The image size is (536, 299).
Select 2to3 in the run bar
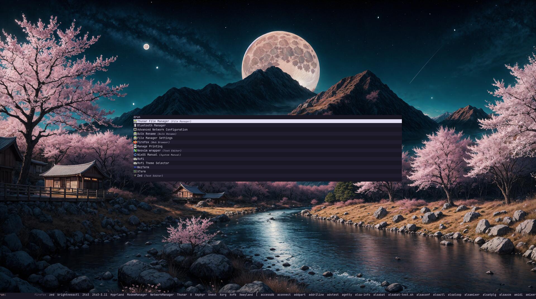pyautogui.click(x=86, y=295)
